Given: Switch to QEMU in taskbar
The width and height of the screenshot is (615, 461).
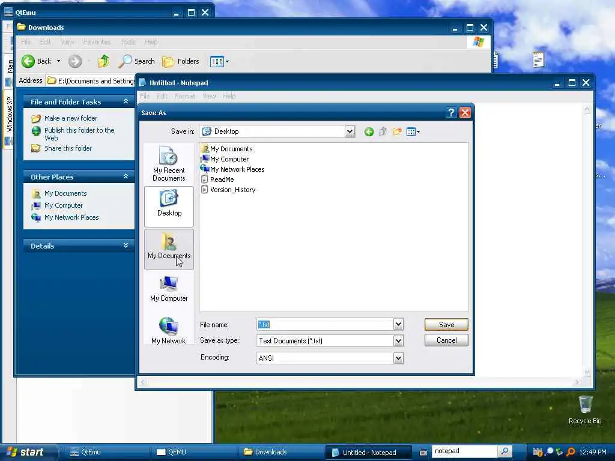Looking at the screenshot, I should pyautogui.click(x=193, y=452).
